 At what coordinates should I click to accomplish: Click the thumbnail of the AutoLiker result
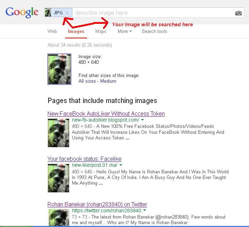[x=58, y=133]
